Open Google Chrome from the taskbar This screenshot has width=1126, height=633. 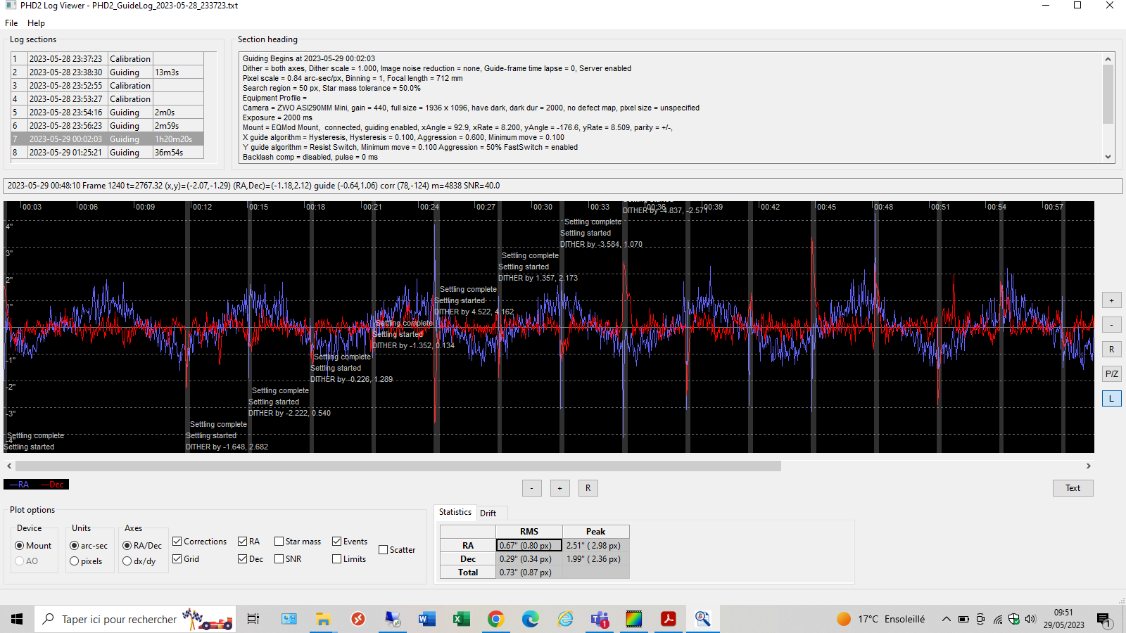[495, 619]
